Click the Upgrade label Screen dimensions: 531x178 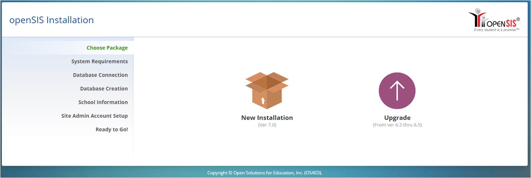point(397,118)
